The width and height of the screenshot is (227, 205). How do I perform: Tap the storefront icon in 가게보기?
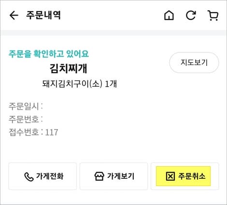(x=99, y=176)
